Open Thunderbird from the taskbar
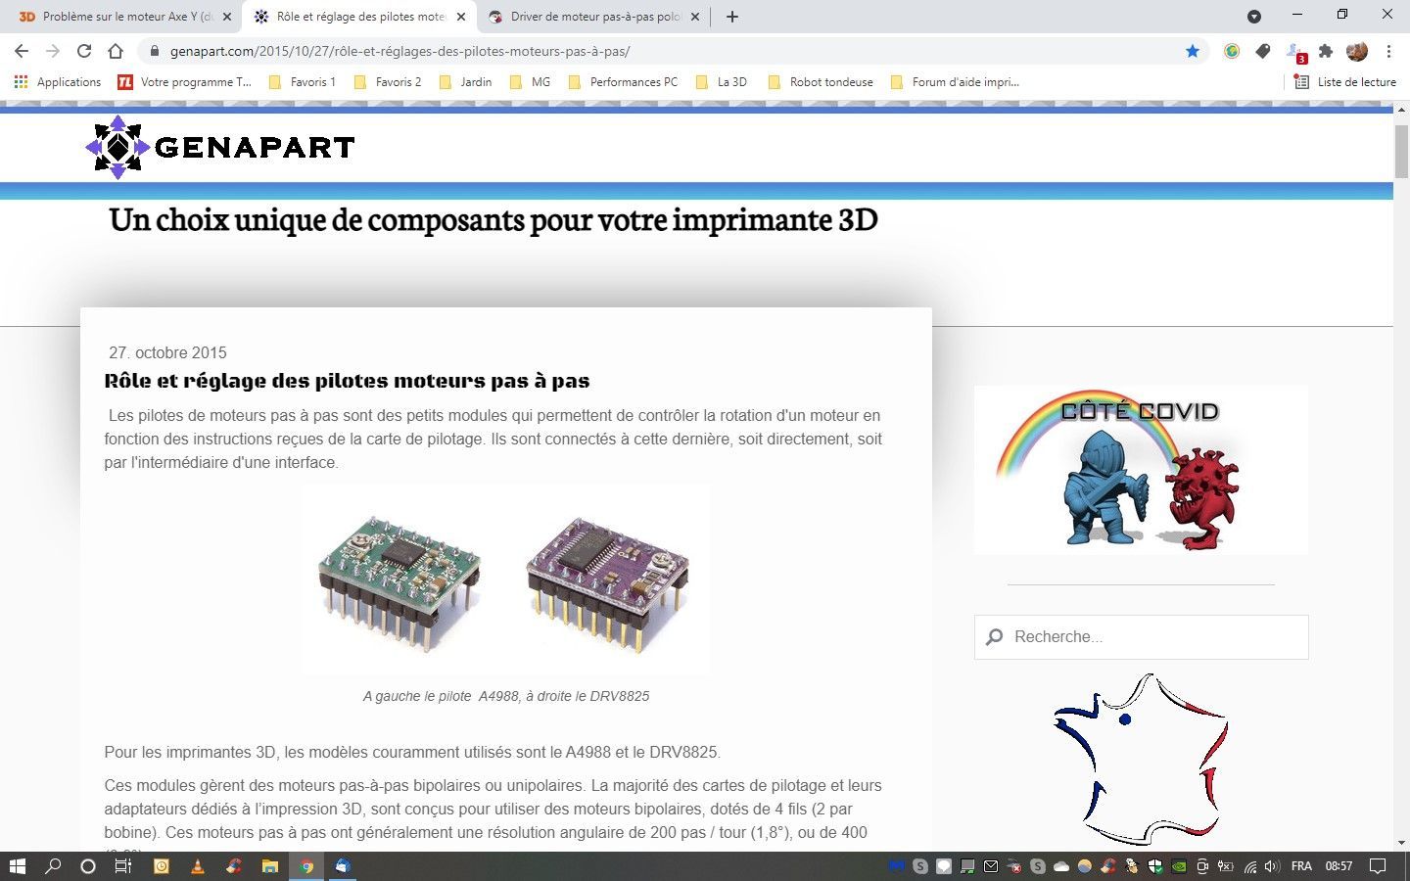Screen dimensions: 1410x881 pyautogui.click(x=342, y=866)
